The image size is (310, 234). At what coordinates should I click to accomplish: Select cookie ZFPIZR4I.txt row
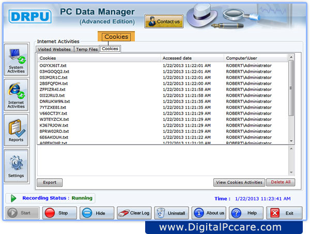(x=163, y=89)
